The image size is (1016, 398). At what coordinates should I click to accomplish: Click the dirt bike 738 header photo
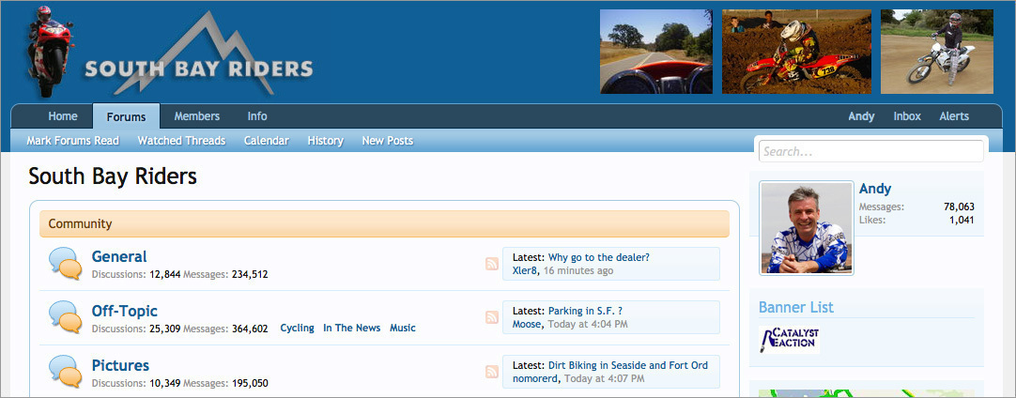(x=796, y=52)
